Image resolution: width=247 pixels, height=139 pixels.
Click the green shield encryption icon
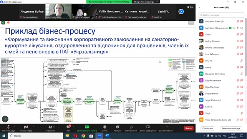(x=3, y=23)
